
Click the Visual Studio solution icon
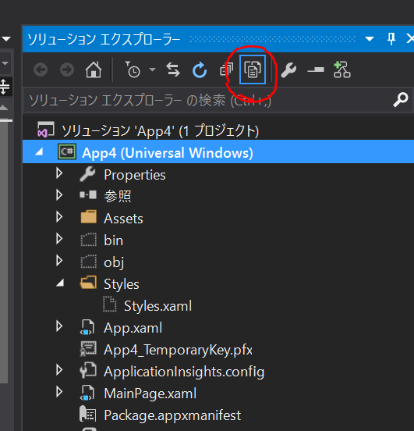tap(45, 130)
